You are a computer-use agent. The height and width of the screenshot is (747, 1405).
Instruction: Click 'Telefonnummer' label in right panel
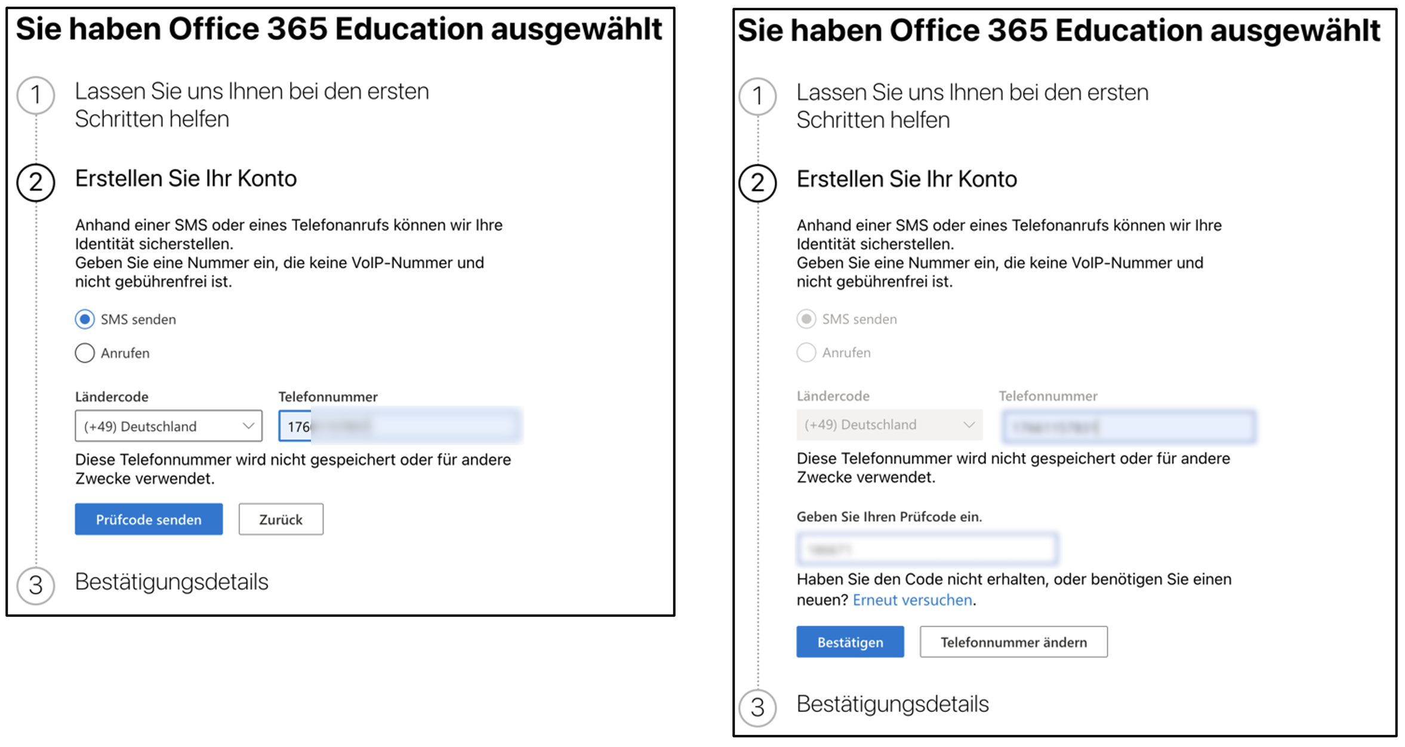coord(1049,396)
